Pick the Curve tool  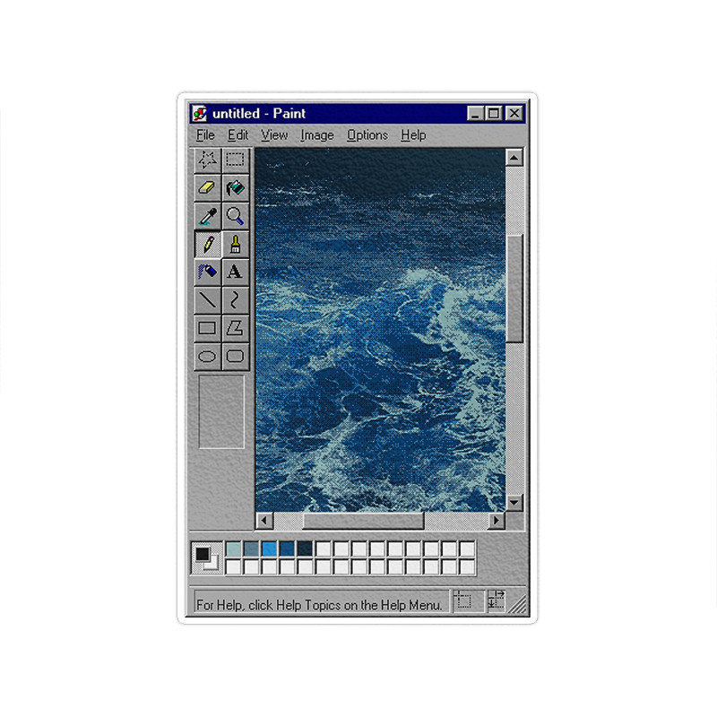(235, 299)
